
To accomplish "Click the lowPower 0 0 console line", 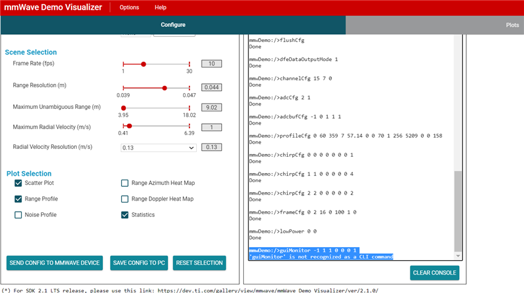I will (283, 231).
